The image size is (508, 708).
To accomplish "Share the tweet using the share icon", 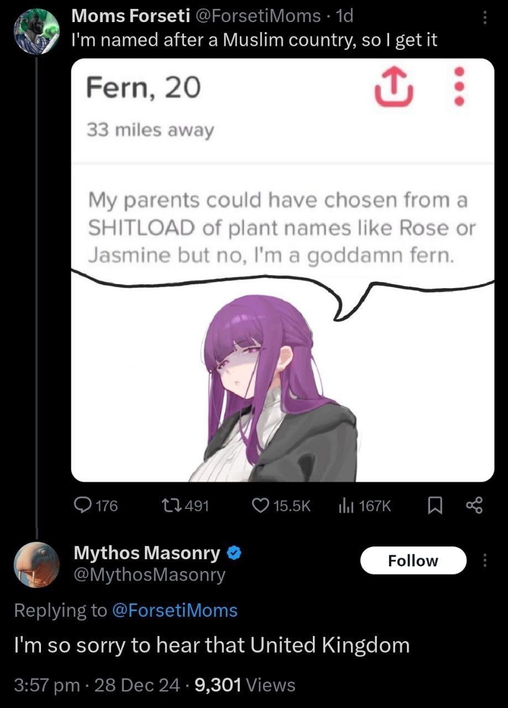I will [474, 505].
